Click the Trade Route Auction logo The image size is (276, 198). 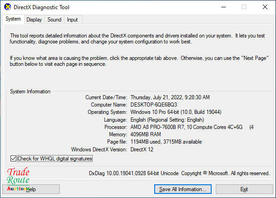point(18,180)
